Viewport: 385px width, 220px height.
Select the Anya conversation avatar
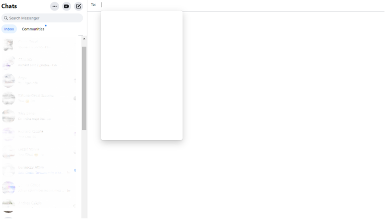[8, 80]
